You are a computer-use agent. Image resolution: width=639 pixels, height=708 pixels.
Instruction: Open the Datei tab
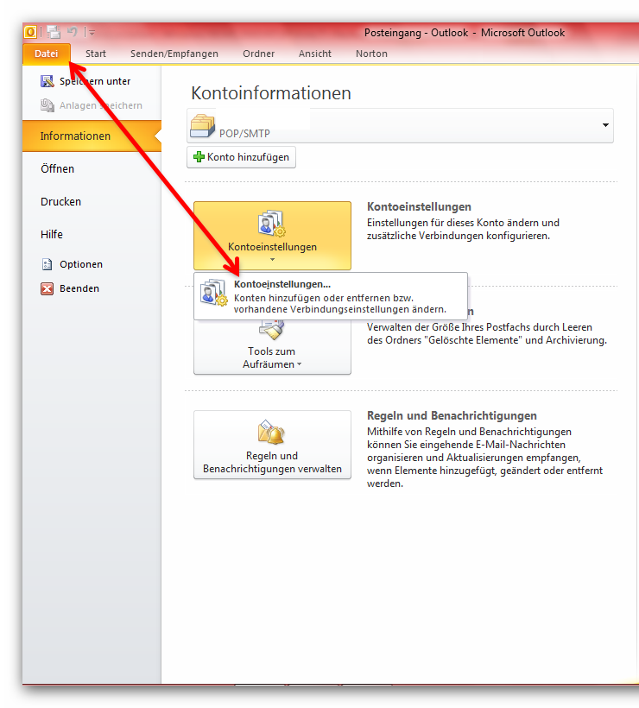[x=47, y=54]
